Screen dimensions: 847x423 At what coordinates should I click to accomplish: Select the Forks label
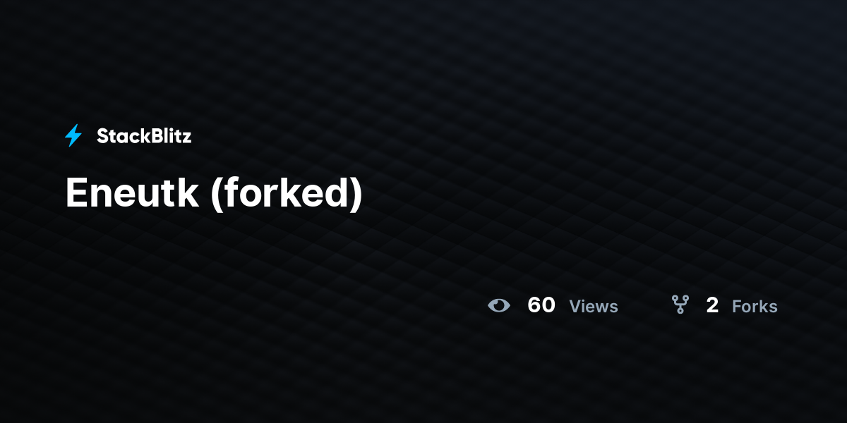pos(755,307)
